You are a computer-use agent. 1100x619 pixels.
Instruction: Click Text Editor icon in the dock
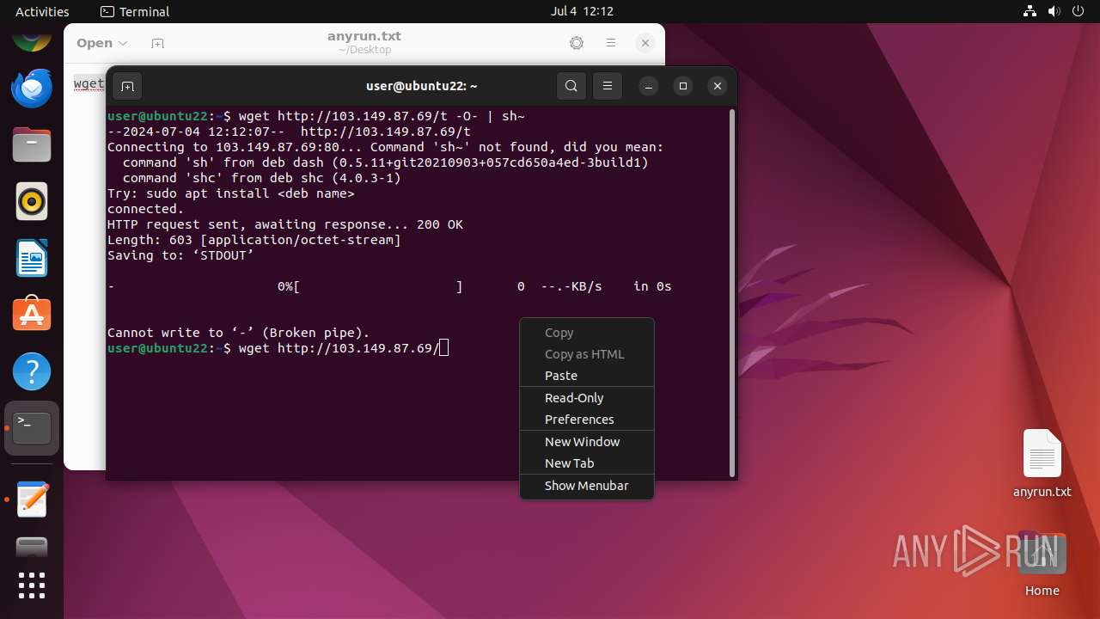(x=32, y=499)
